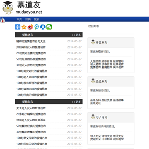Open the 首页 navigation item

[19, 19]
